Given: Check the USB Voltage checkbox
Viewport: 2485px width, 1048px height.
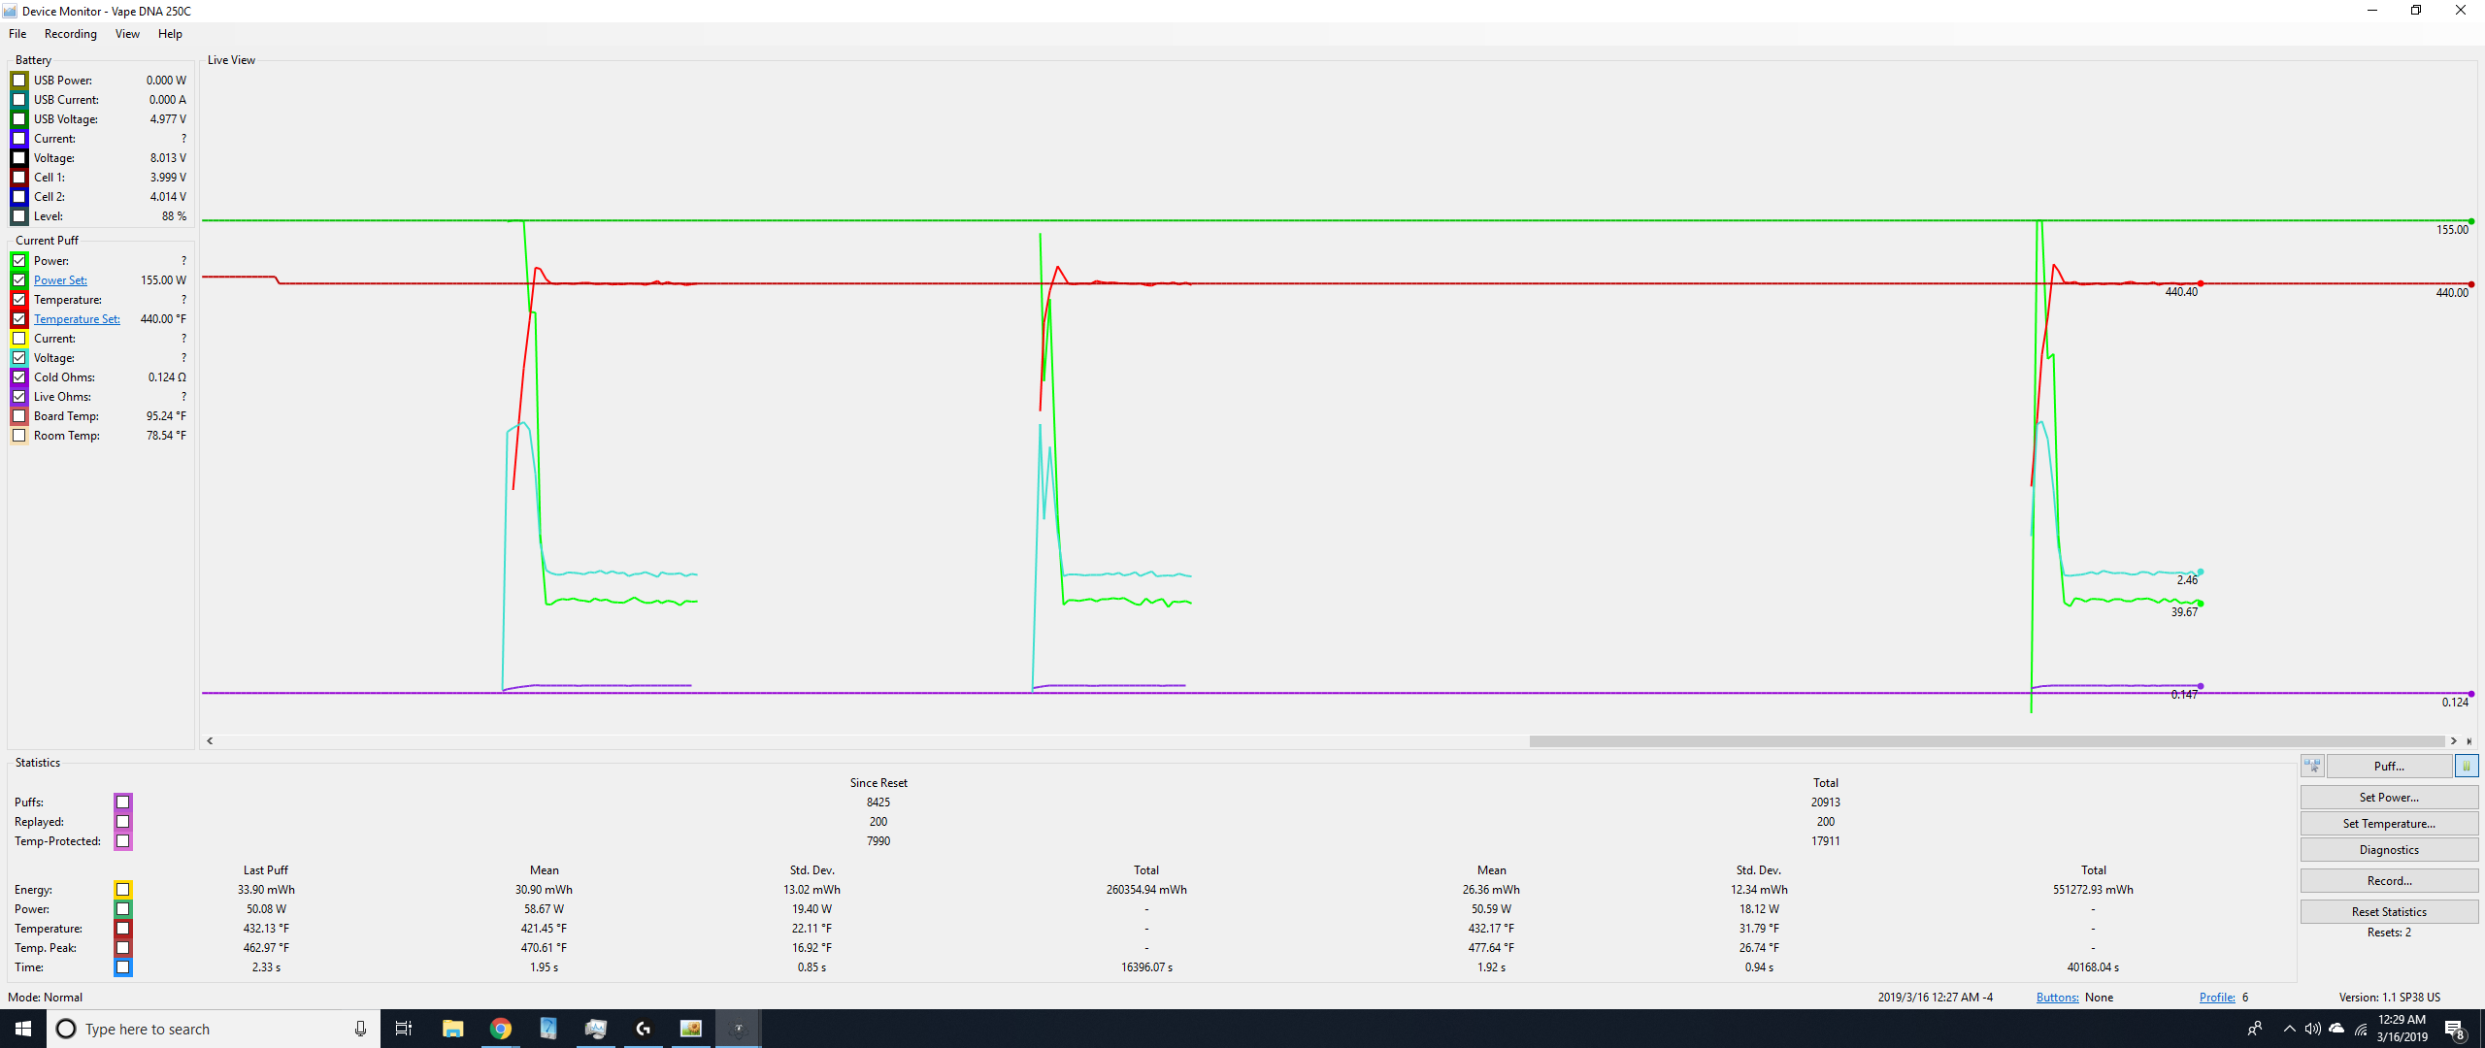Looking at the screenshot, I should [x=19, y=119].
